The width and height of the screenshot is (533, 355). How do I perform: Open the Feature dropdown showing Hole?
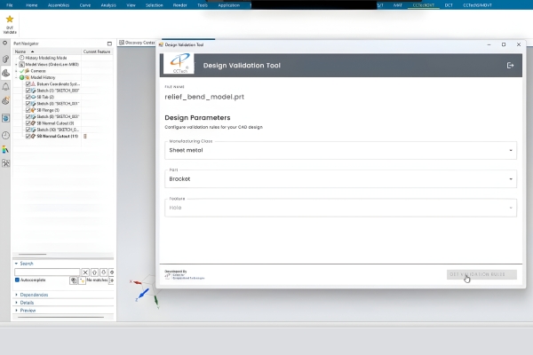[340, 208]
